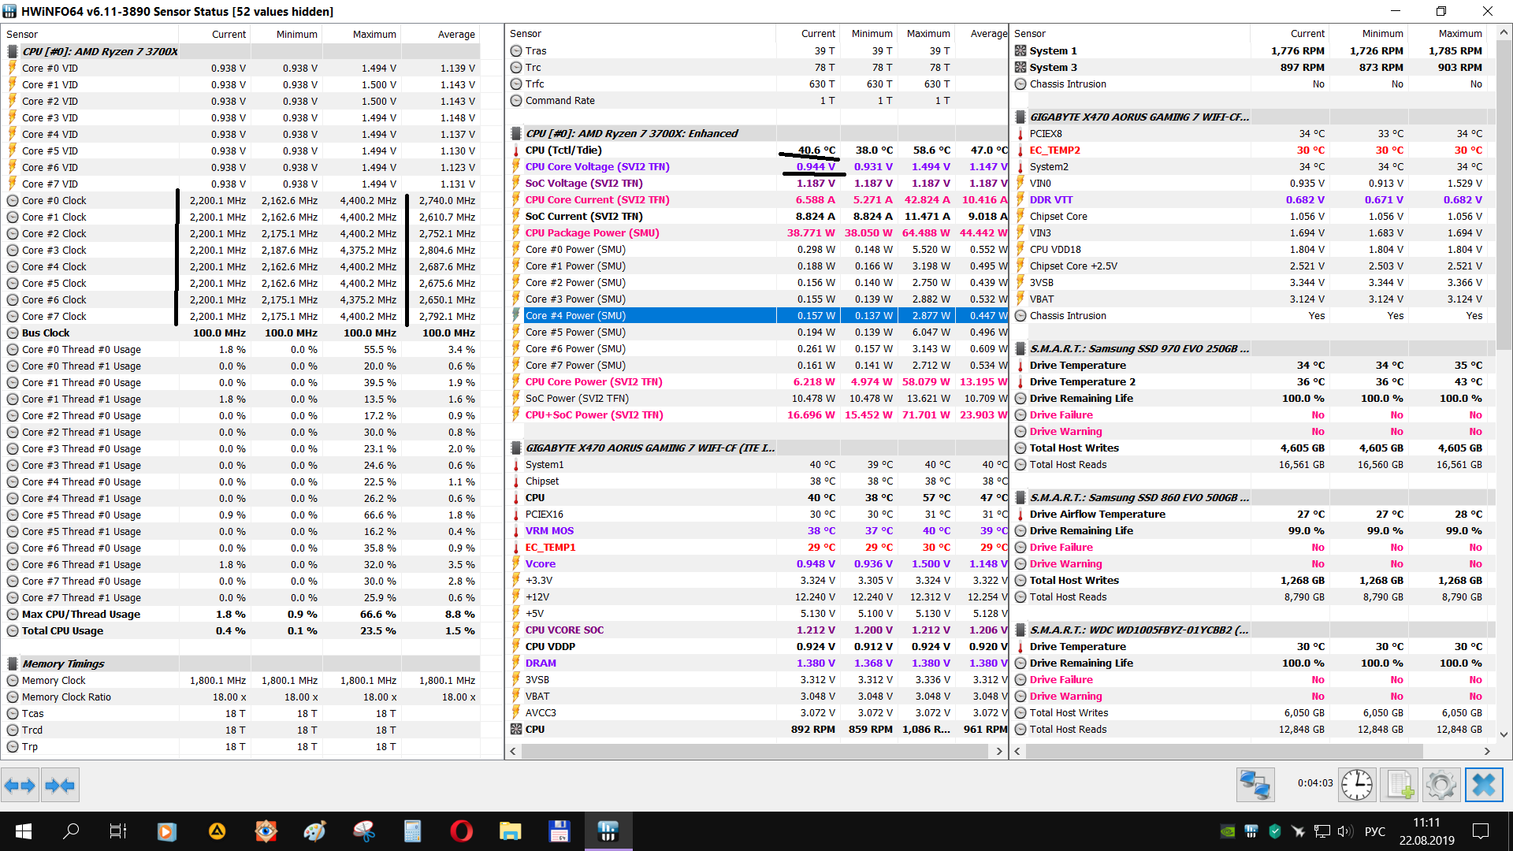Click the clock reset timer icon
Screen dimensions: 1513x851
tap(1356, 785)
